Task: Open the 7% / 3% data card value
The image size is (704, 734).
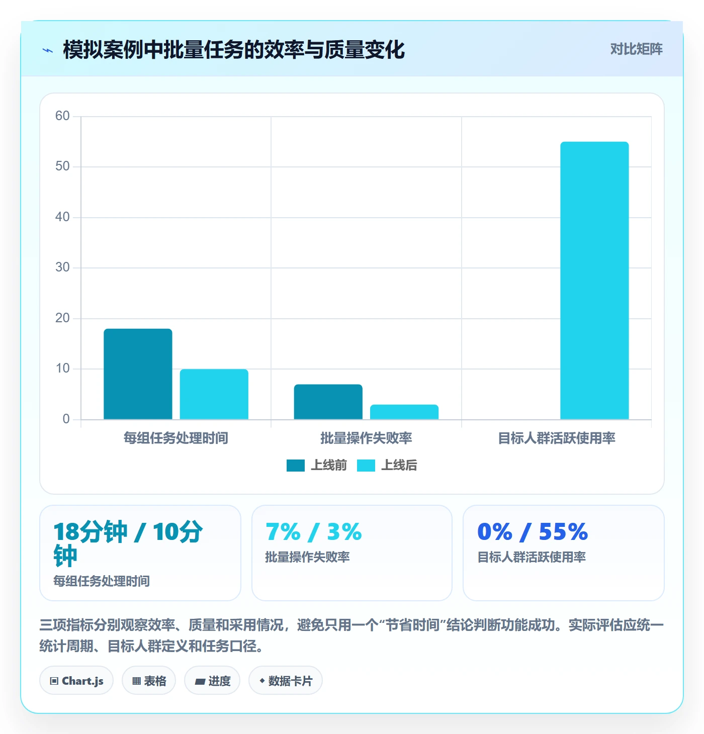Action: click(x=314, y=532)
